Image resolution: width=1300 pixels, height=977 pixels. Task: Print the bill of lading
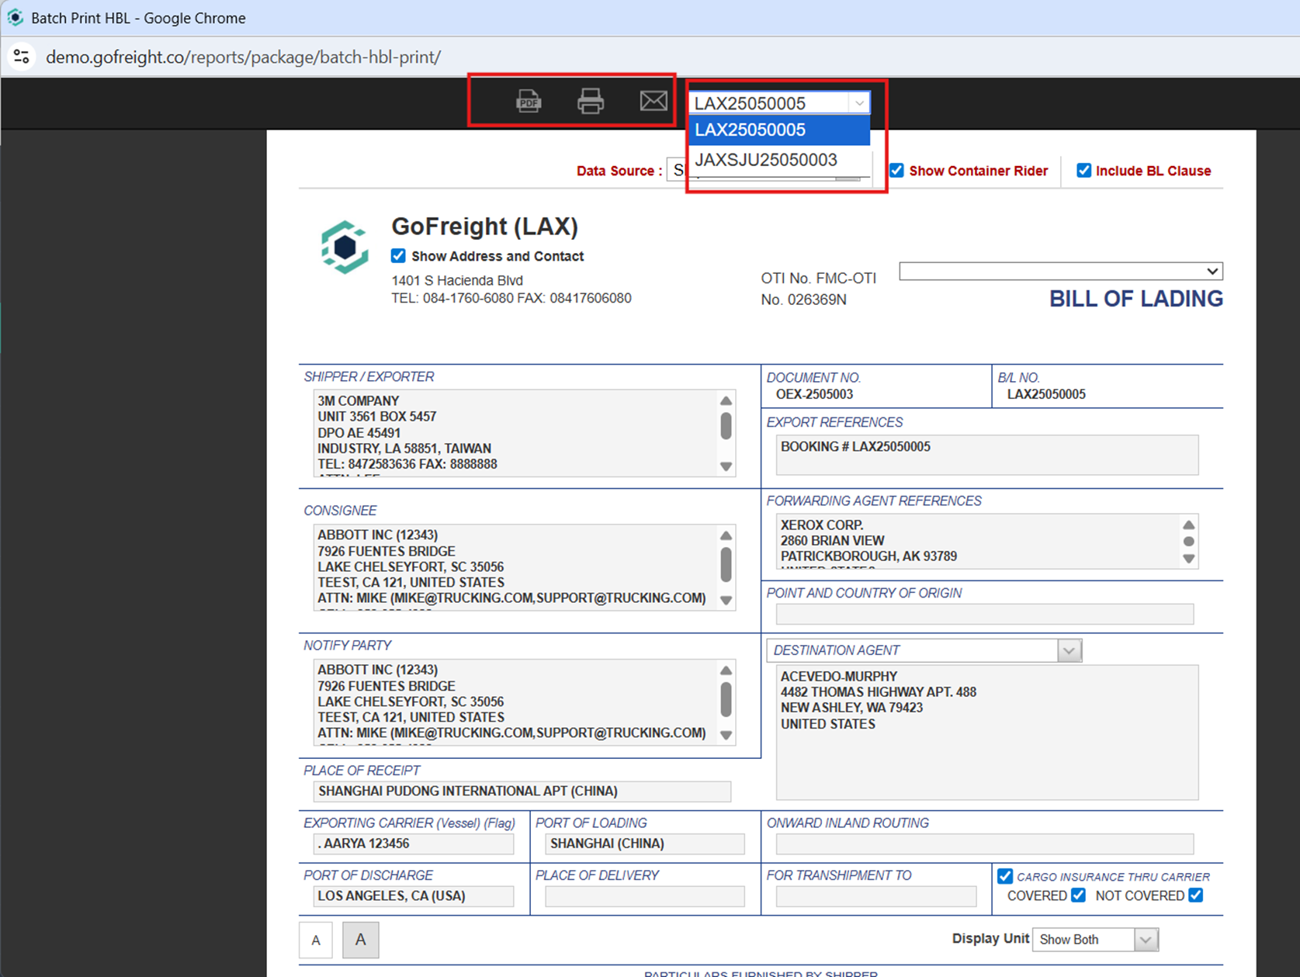click(591, 100)
